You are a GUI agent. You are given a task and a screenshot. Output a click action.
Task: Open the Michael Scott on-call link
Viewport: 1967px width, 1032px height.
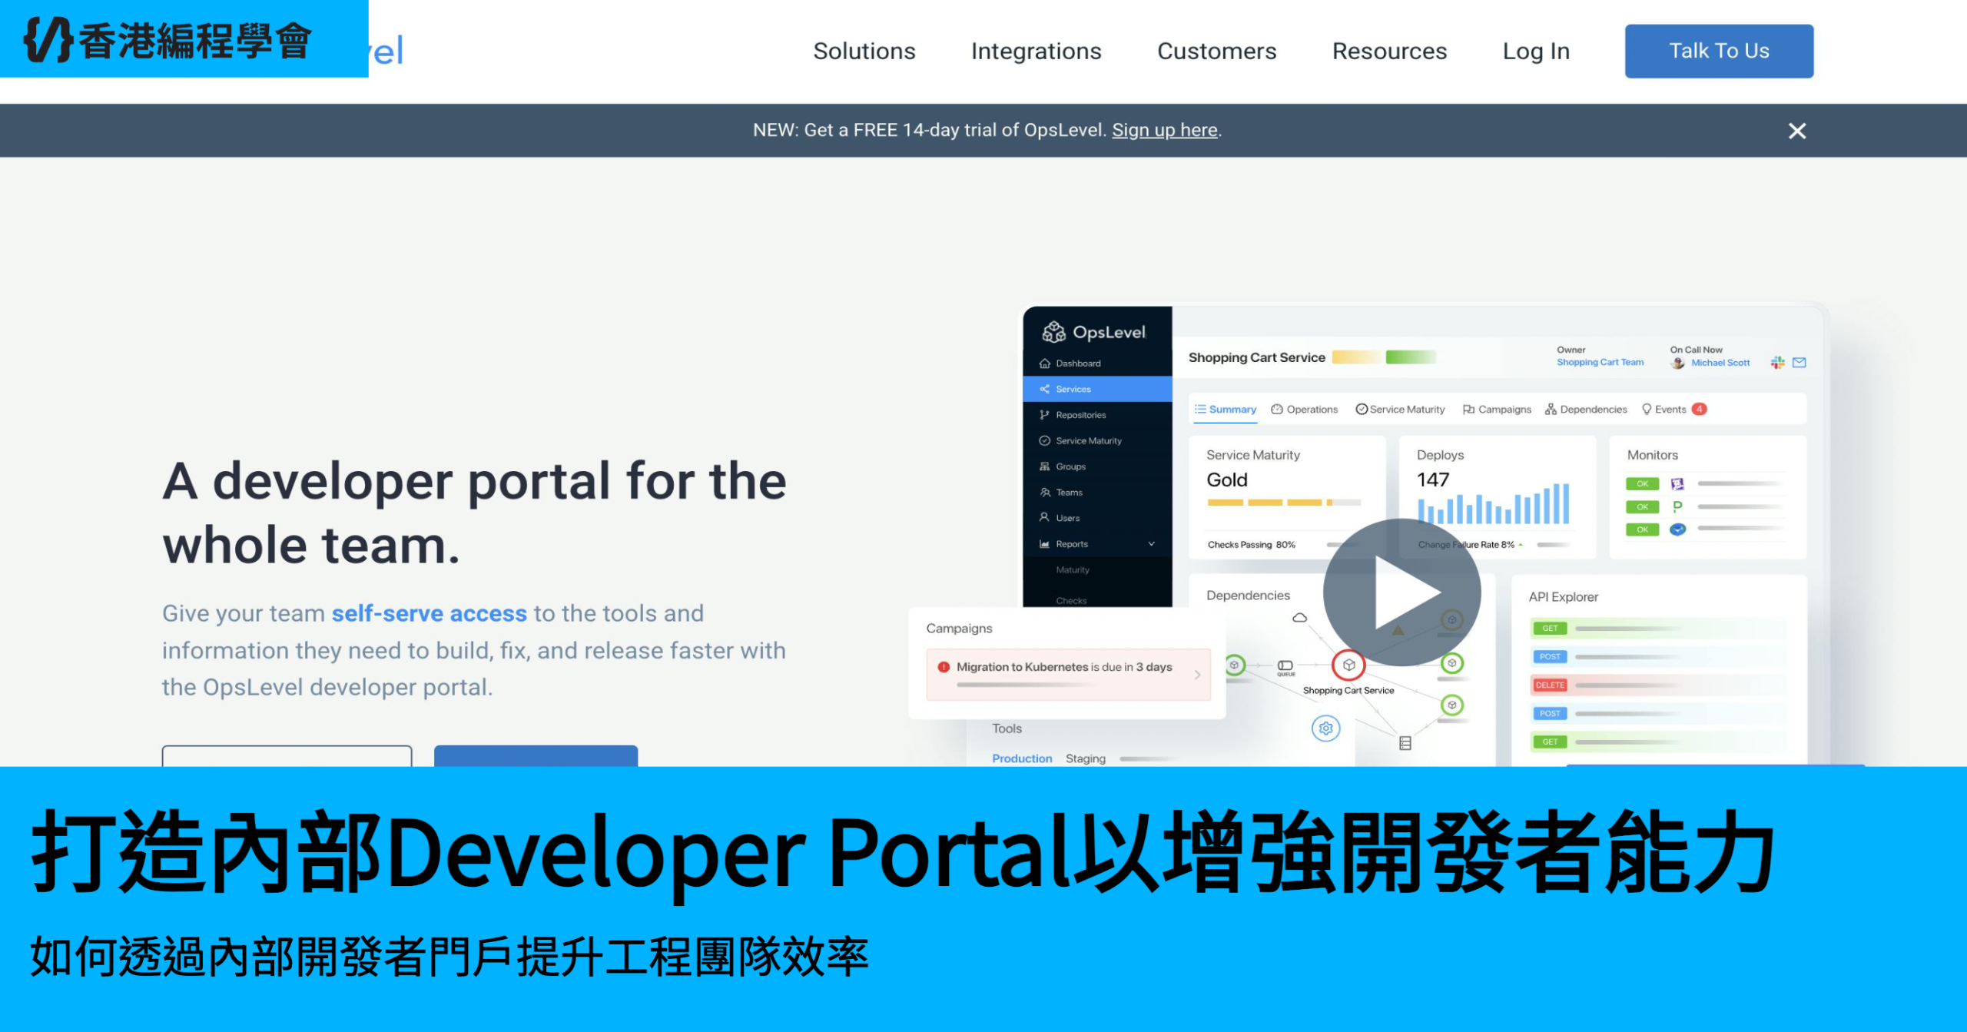[1720, 363]
